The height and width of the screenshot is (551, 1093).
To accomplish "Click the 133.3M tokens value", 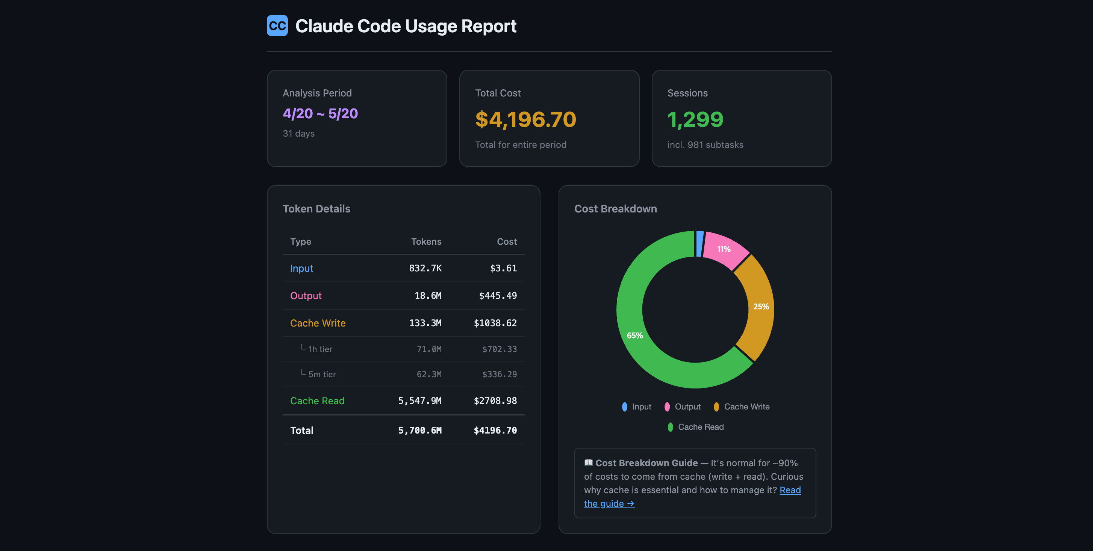I will click(x=425, y=323).
